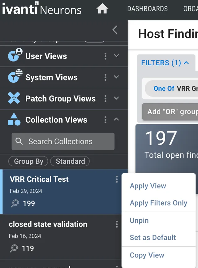Toggle the Standard view pill
Image resolution: width=198 pixels, height=268 pixels.
click(x=70, y=161)
